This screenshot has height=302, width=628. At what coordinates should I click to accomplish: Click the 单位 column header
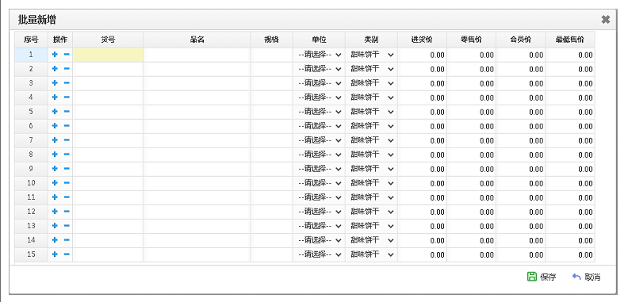(320, 40)
